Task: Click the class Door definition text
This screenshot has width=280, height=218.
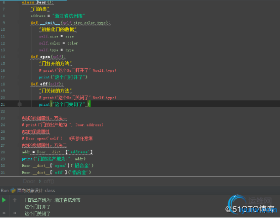Action: (x=38, y=3)
